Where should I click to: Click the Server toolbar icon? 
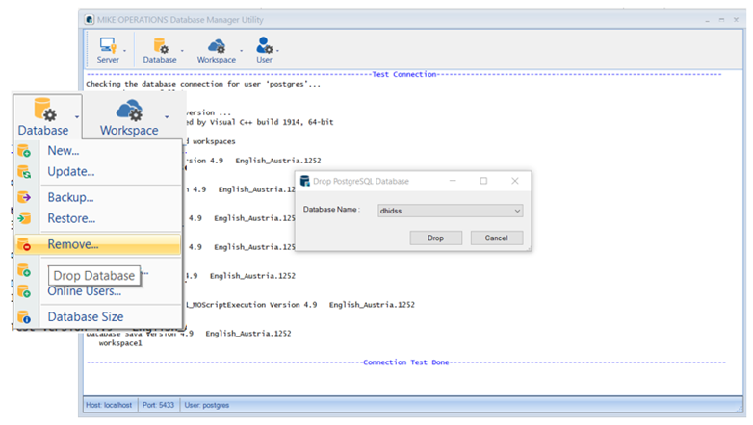tap(108, 45)
